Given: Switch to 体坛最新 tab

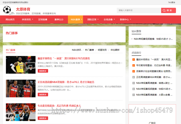Looking at the screenshot, I should [x=115, y=50].
